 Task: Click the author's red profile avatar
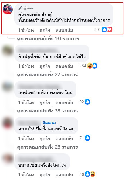click(7, 10)
